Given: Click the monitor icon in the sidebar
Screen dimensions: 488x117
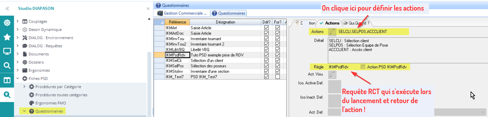Looking at the screenshot, I should point(7,51).
